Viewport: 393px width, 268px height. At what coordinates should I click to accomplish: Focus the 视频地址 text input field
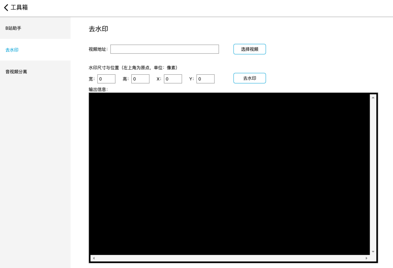tap(164, 49)
